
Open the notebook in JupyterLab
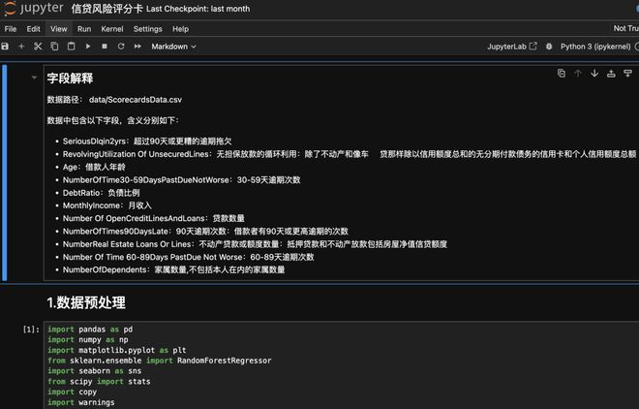512,47
